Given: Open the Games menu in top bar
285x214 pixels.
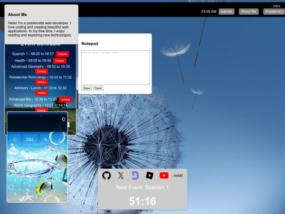Looking at the screenshot, I should tap(226, 12).
